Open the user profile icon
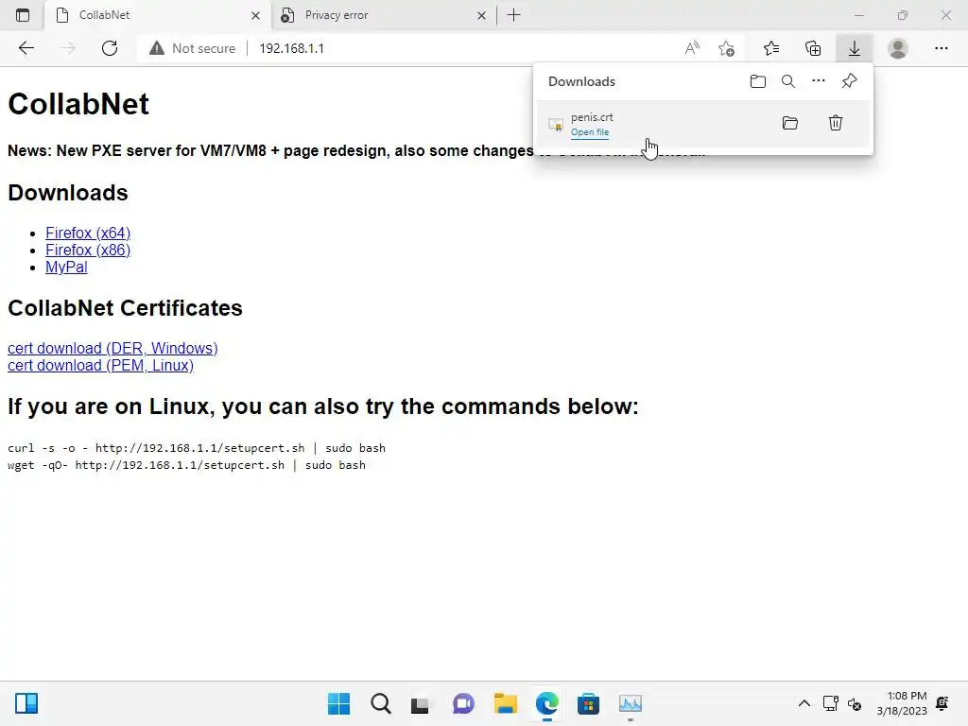This screenshot has width=968, height=726. 898,48
